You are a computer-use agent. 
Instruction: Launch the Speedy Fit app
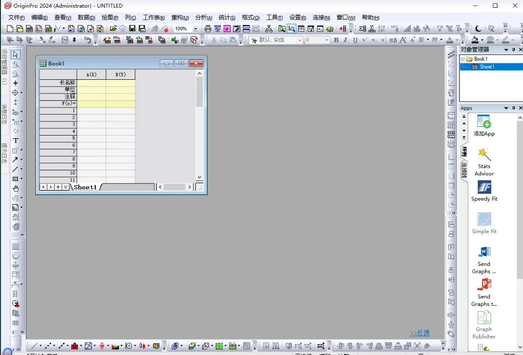coord(484,191)
